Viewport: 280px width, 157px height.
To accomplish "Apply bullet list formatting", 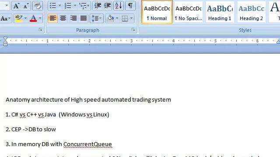I will [x=53, y=6].
